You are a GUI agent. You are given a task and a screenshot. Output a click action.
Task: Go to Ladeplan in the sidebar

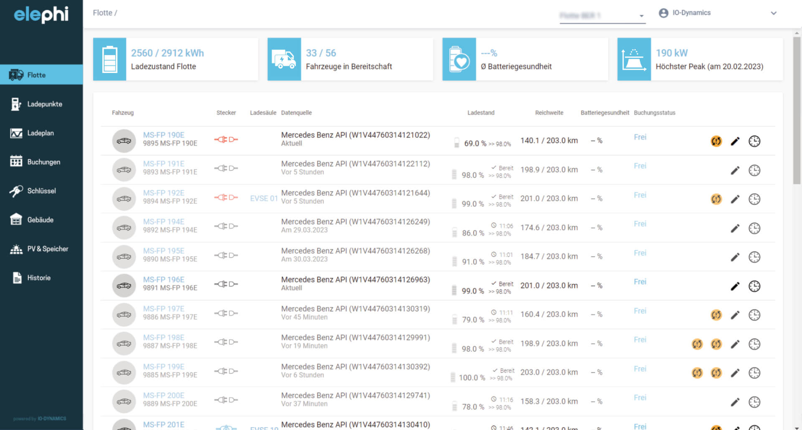(41, 133)
